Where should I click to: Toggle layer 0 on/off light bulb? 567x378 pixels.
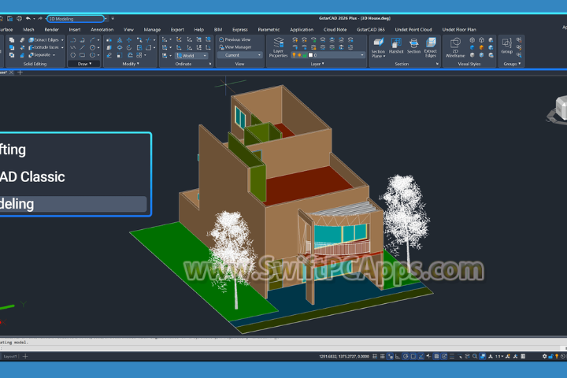[x=294, y=55]
